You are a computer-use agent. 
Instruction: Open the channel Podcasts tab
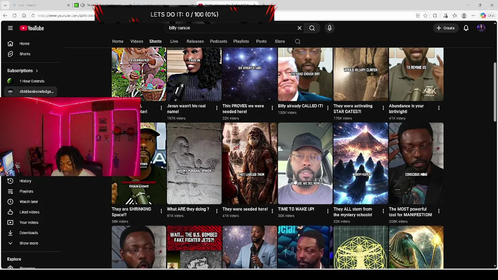pyautogui.click(x=218, y=41)
